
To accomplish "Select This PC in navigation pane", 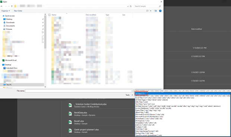I will click(9, 85).
